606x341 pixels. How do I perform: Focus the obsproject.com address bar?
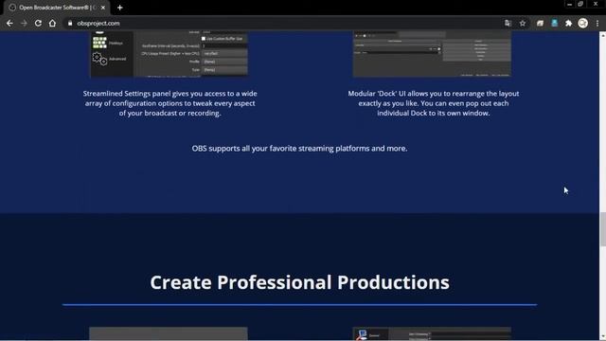286,23
